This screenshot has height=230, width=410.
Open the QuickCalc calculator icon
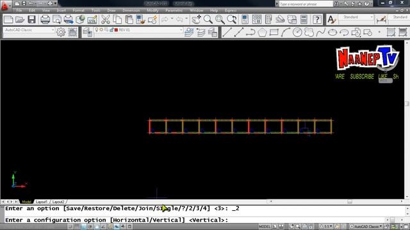tap(304, 20)
